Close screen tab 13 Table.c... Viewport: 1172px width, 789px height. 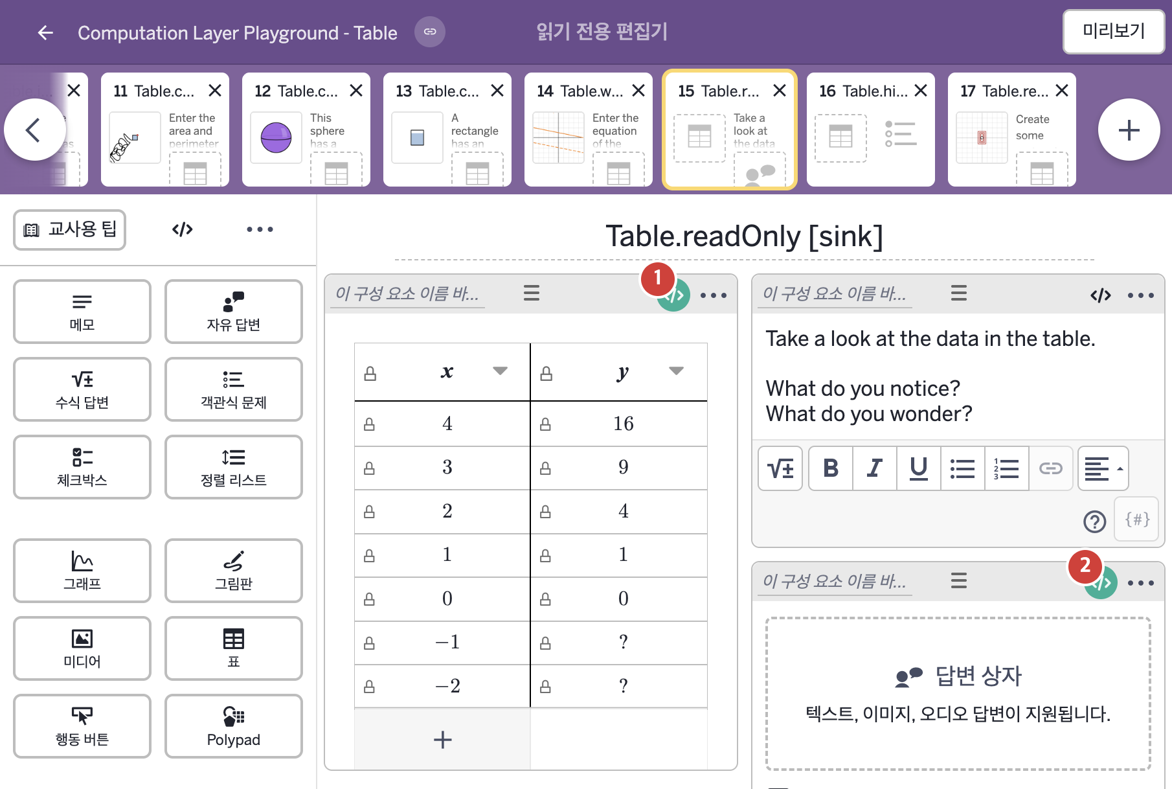497,91
